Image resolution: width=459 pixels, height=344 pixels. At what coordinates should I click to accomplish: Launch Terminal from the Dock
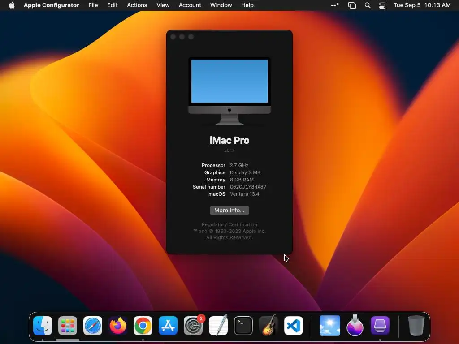pyautogui.click(x=243, y=326)
